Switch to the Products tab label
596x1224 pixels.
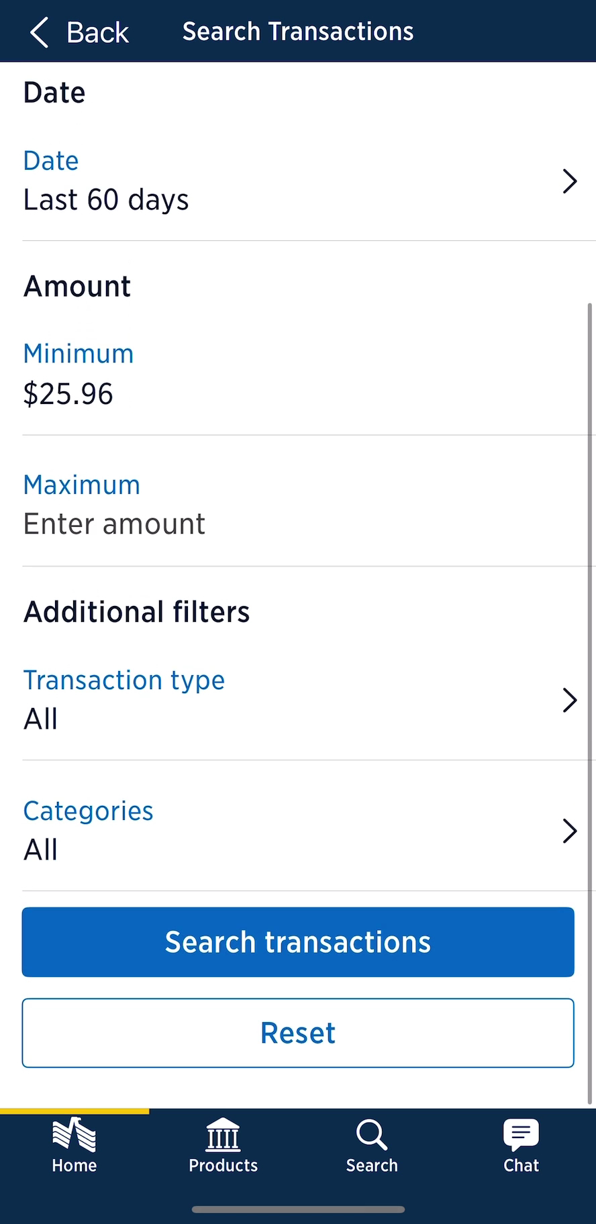[223, 1166]
